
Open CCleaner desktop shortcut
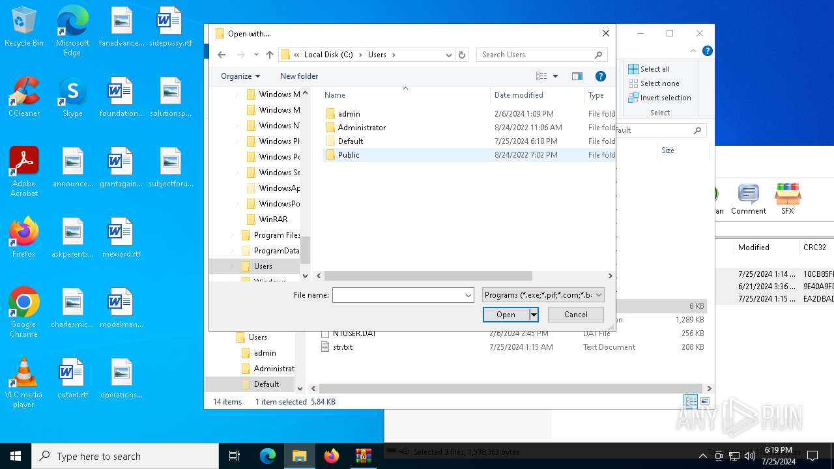24,97
